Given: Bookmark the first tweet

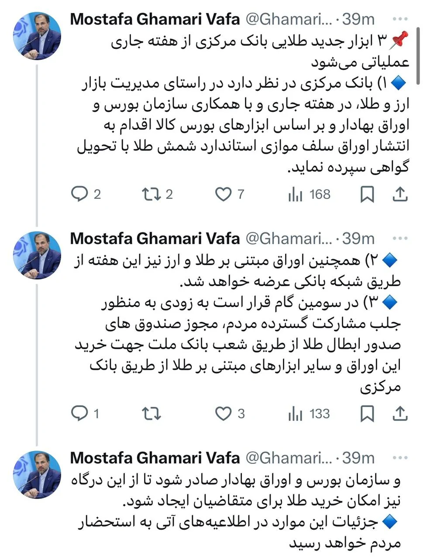Looking at the screenshot, I should point(367,194).
